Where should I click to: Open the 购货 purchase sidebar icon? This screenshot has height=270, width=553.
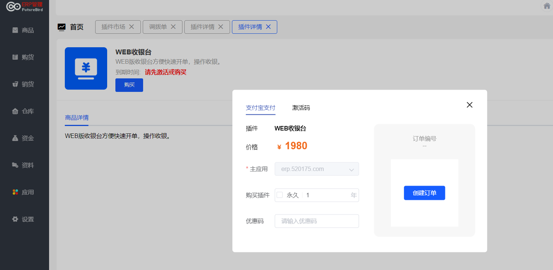coord(15,57)
